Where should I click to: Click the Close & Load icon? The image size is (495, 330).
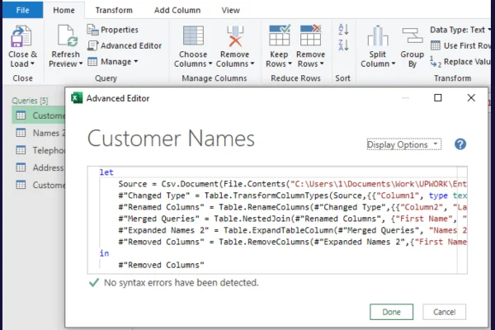click(21, 36)
